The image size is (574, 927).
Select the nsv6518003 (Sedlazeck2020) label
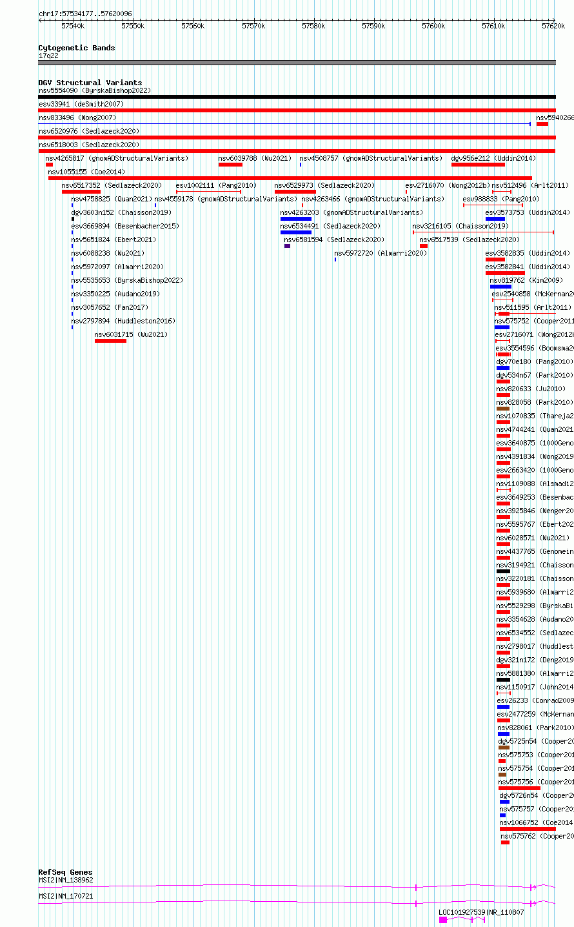(89, 145)
